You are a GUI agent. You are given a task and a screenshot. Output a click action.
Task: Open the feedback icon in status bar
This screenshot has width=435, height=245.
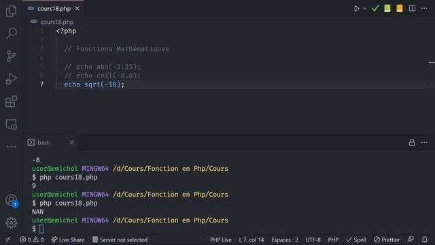[x=411, y=240]
